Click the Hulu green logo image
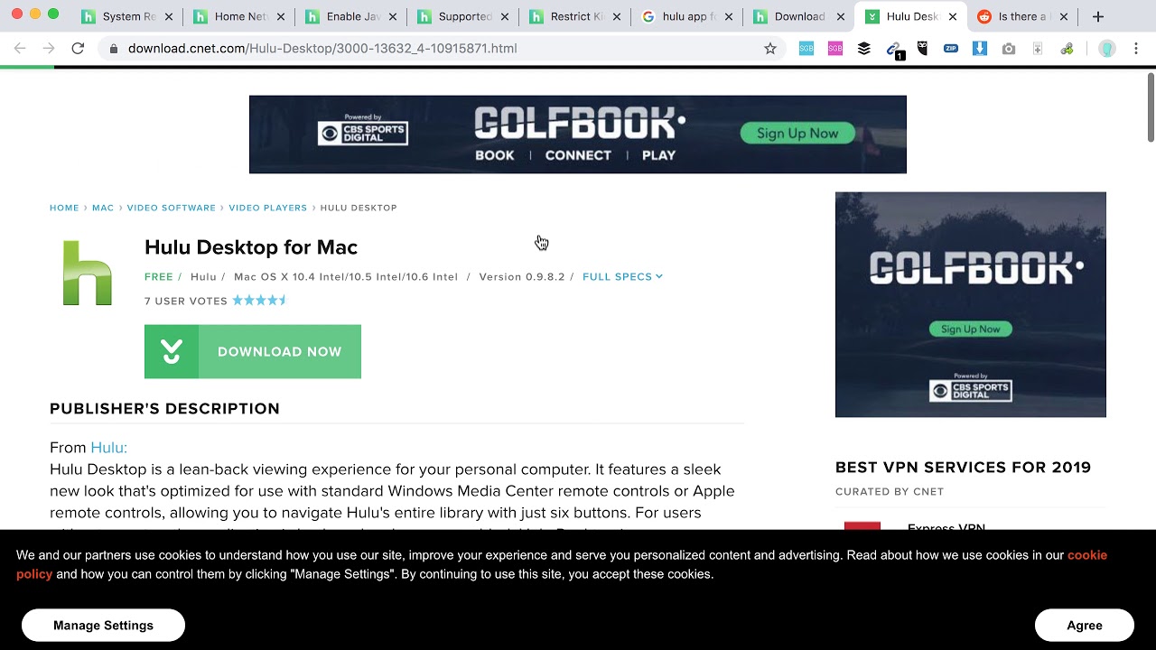This screenshot has height=650, width=1156. click(88, 273)
